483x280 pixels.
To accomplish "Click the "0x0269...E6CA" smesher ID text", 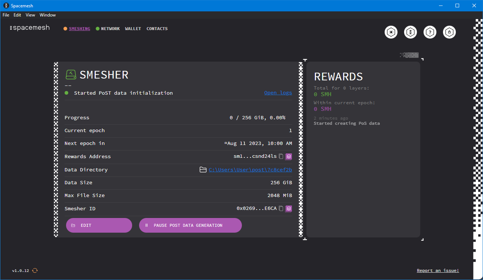I will click(257, 208).
